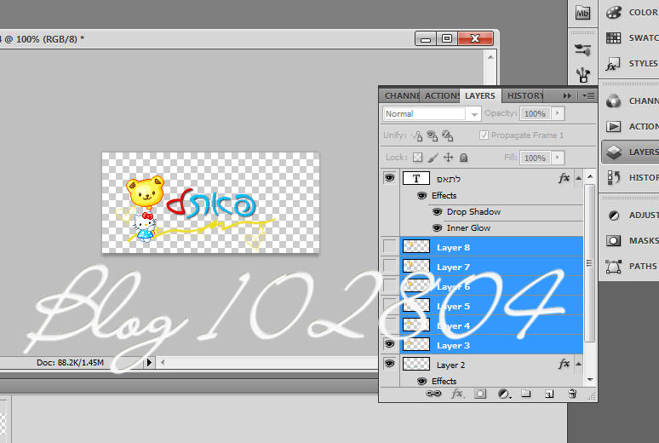Open the Styles panel icon
659x443 pixels.
click(x=613, y=64)
